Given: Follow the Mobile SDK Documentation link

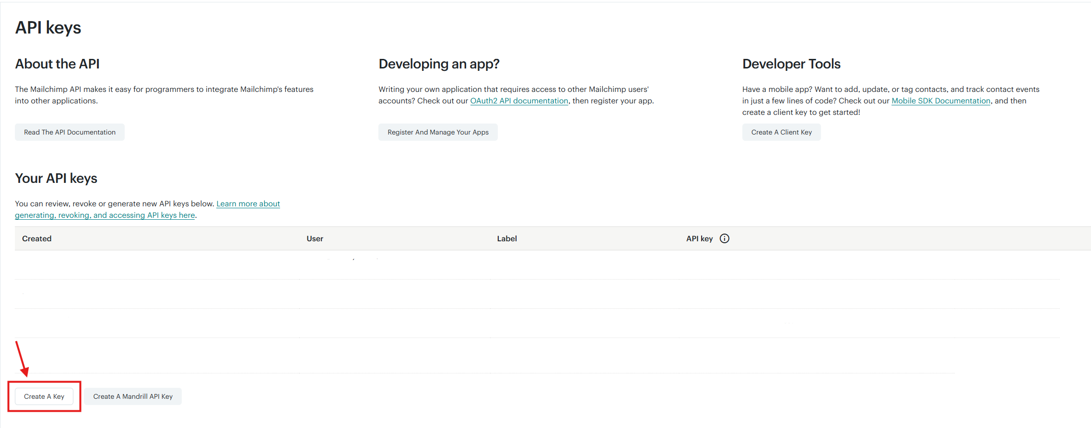Looking at the screenshot, I should (940, 101).
